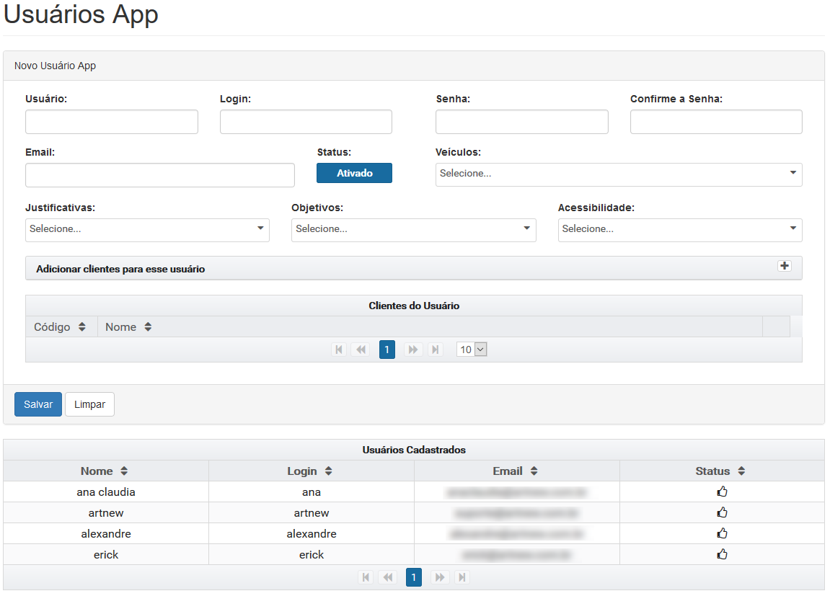Click thumbs-up status icon for alexandre
Image resolution: width=830 pixels, height=596 pixels.
[x=722, y=533]
